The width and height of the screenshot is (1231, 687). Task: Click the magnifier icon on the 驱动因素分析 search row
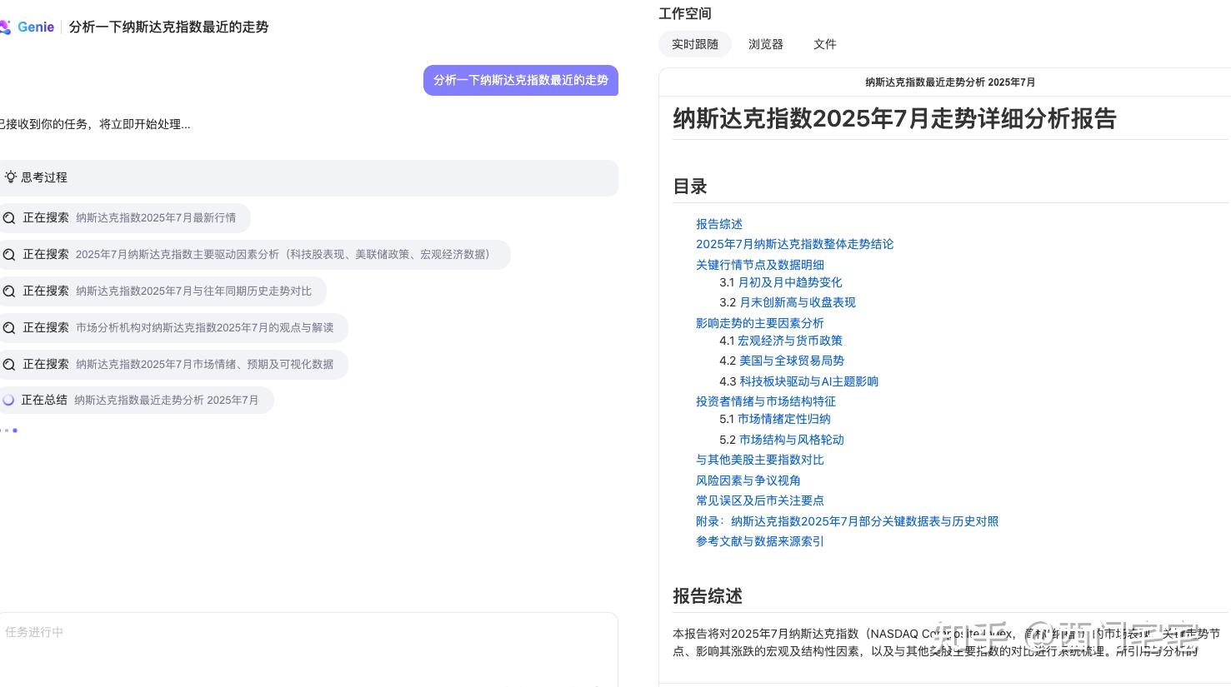pyautogui.click(x=9, y=254)
